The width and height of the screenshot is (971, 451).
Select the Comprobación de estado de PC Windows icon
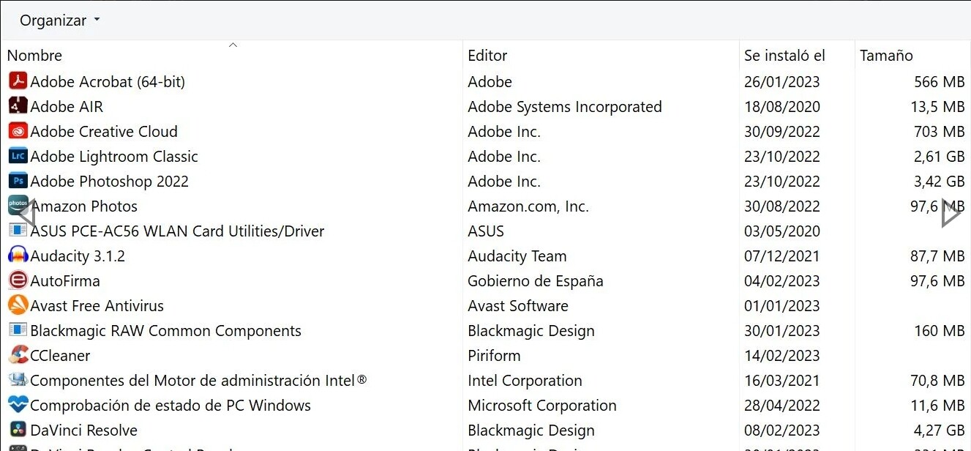(18, 405)
